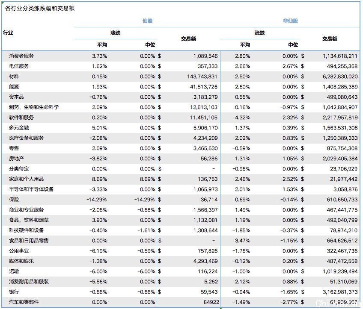Click the -5.56% average for 消费耐用品和服装

pos(98,282)
